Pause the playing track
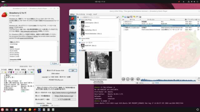 [x=128, y=79]
